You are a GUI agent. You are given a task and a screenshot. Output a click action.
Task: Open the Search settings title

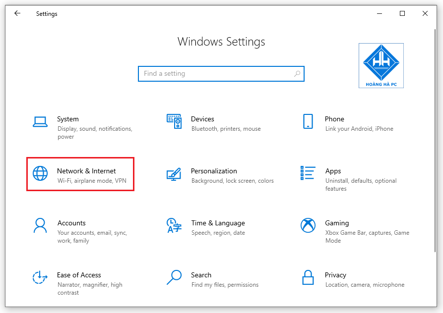[x=201, y=275]
